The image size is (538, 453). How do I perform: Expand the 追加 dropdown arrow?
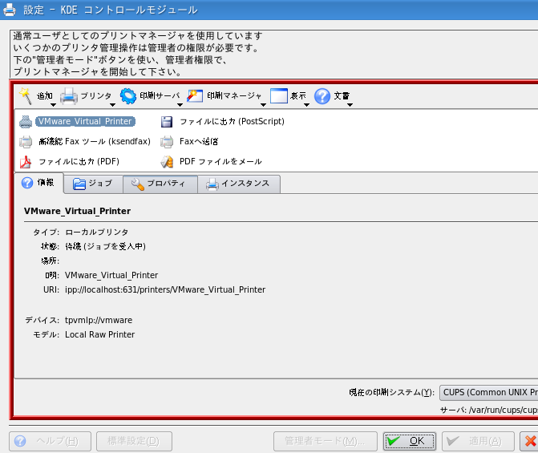[x=53, y=105]
